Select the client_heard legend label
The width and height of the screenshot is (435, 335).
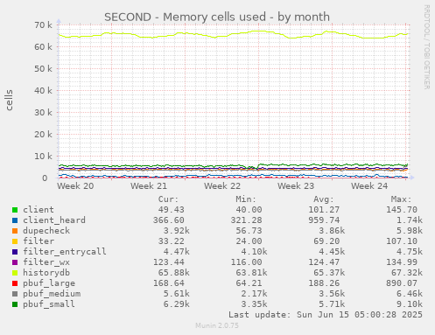(x=54, y=220)
